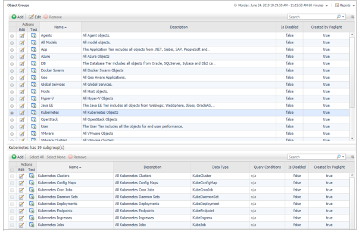Click the Add button in object groups toolbar
The height and width of the screenshot is (233, 359).
click(18, 17)
